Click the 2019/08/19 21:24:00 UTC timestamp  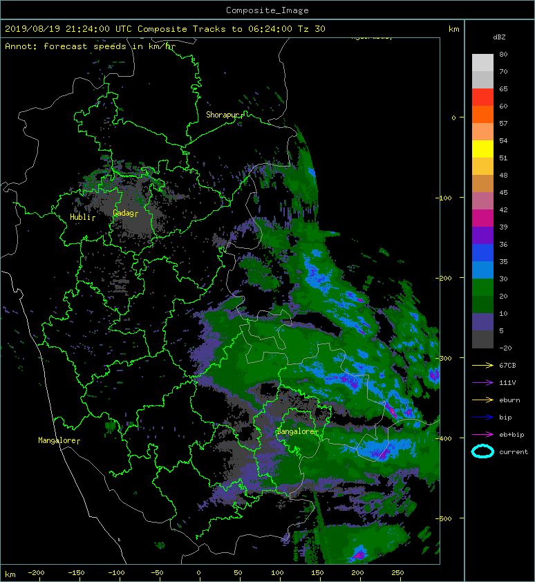(68, 29)
